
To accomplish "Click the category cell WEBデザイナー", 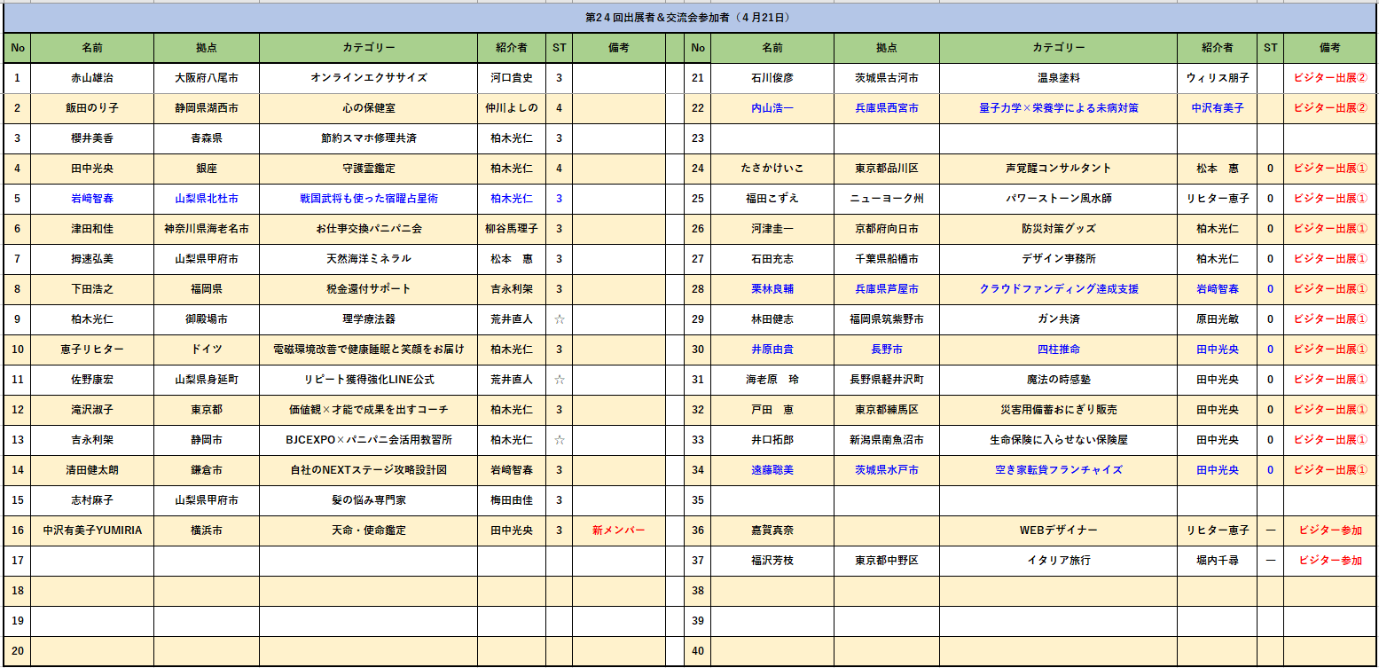I will (x=1058, y=530).
